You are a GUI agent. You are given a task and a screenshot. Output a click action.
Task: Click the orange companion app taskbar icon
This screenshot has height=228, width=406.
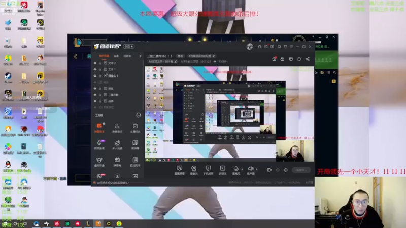pos(98,223)
